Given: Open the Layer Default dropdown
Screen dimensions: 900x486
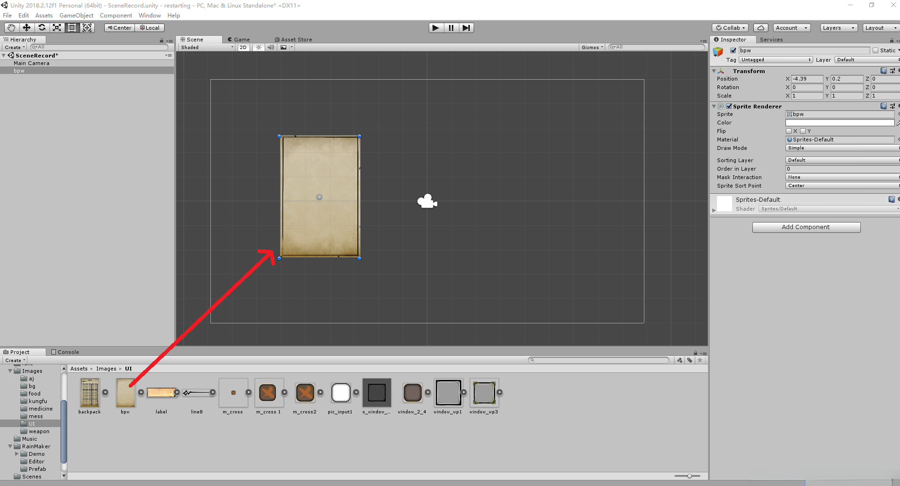Looking at the screenshot, I should click(x=867, y=60).
